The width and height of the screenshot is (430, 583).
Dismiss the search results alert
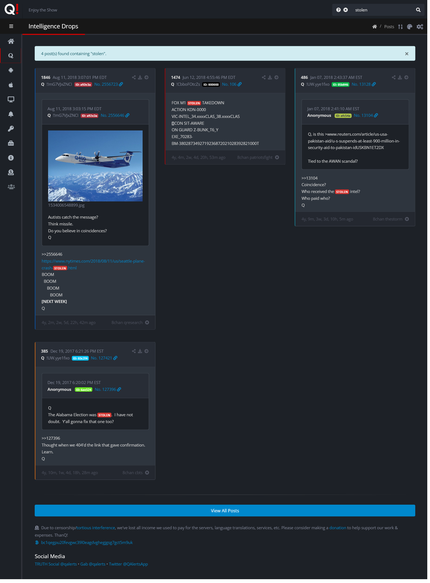point(407,54)
